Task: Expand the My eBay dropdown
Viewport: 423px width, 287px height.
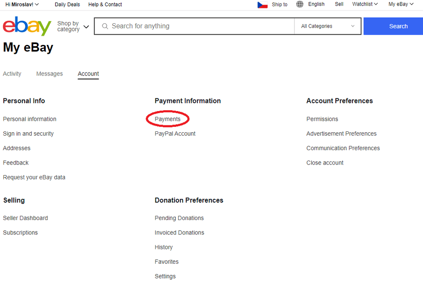Action: pyautogui.click(x=401, y=4)
